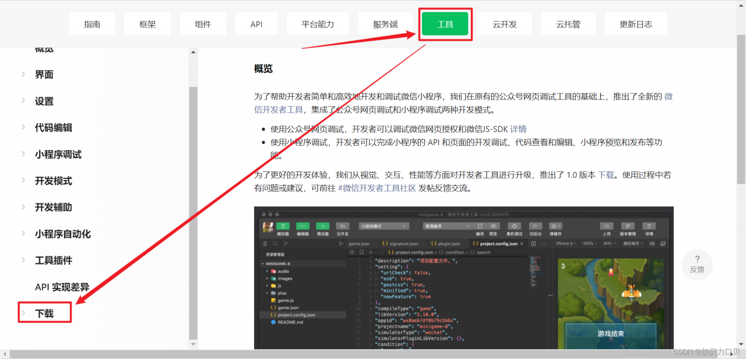View the 更新日志 tab
Viewport: 746px width, 359px height.
coord(635,24)
